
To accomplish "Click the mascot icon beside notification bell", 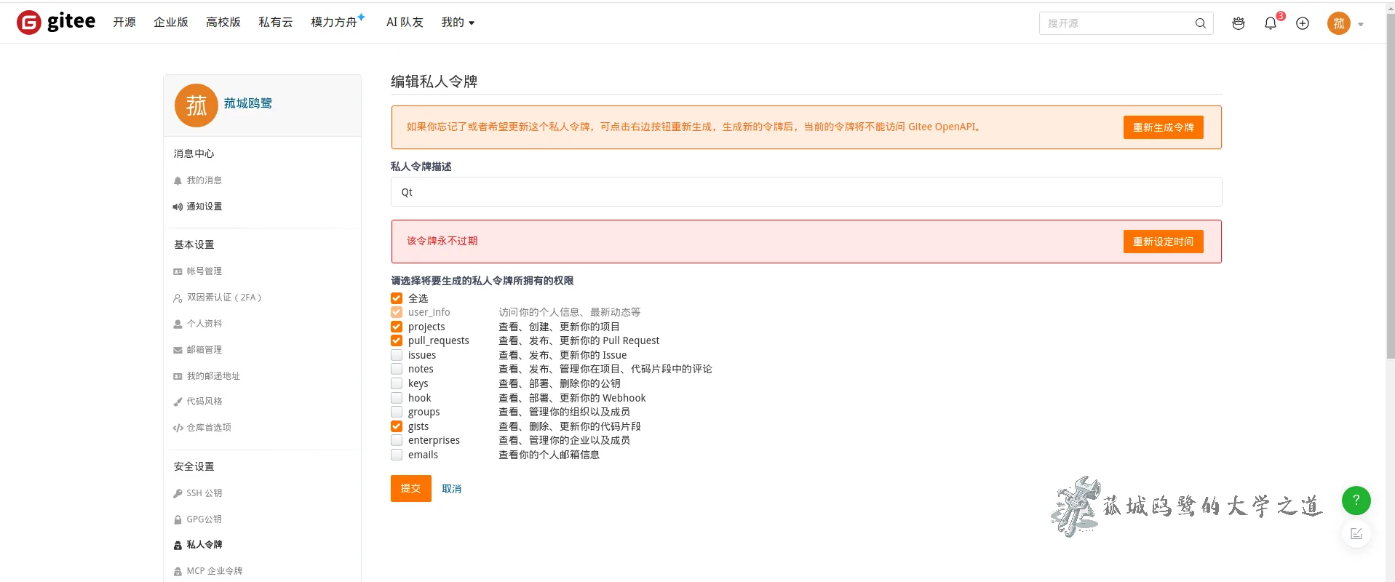I will [x=1238, y=23].
